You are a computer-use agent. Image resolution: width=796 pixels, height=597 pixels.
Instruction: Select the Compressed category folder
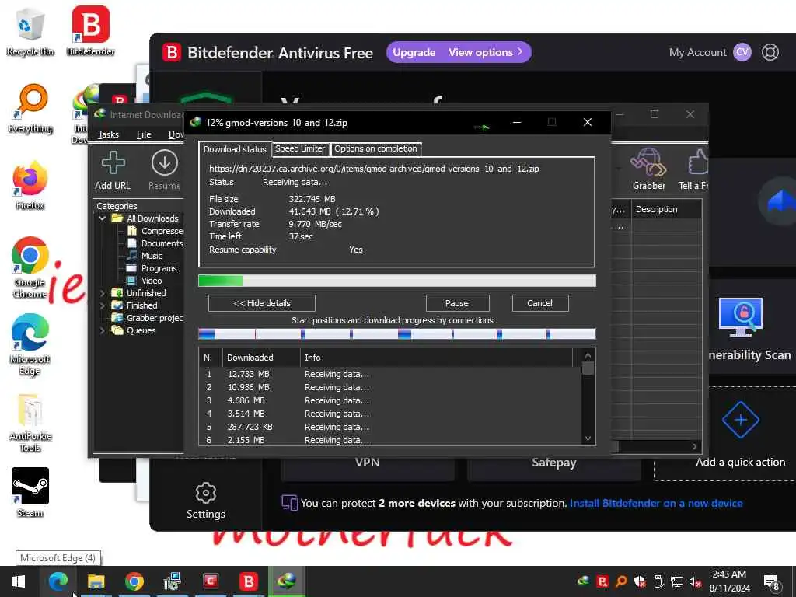point(155,231)
